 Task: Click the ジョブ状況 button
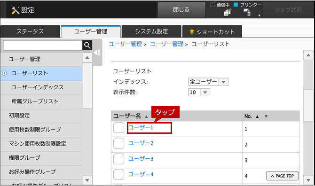click(288, 10)
